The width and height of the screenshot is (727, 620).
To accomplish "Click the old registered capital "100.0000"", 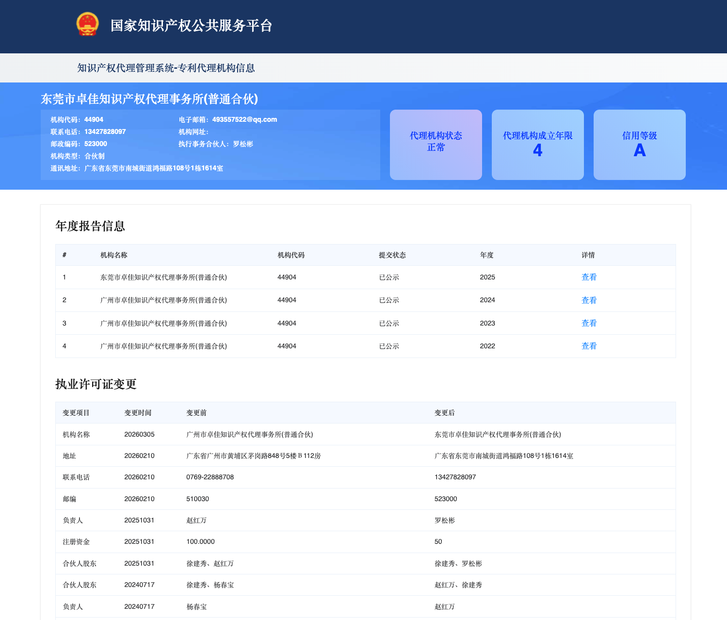I will (x=200, y=542).
